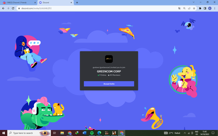
Task: Open Task View on the taskbar
Action: (54, 133)
